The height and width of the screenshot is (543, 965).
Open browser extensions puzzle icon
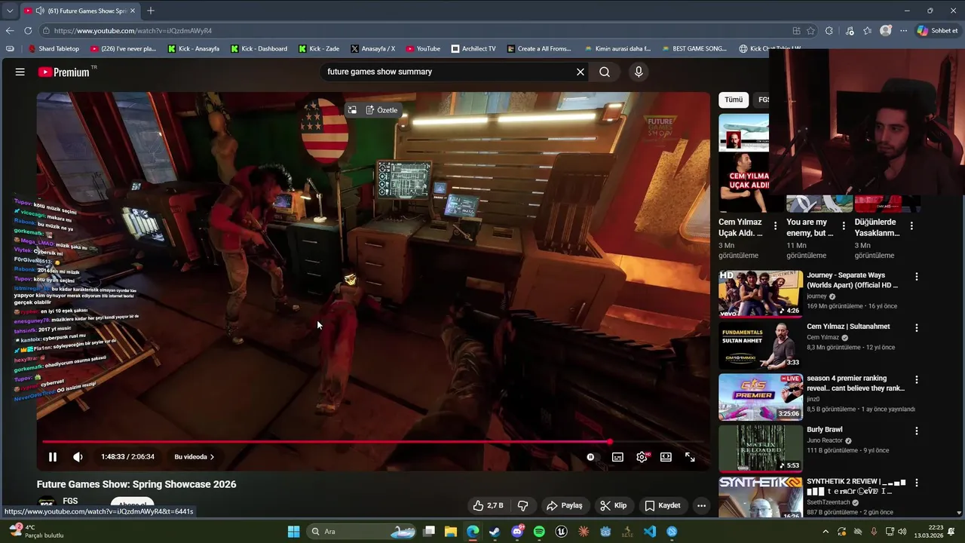pyautogui.click(x=829, y=31)
